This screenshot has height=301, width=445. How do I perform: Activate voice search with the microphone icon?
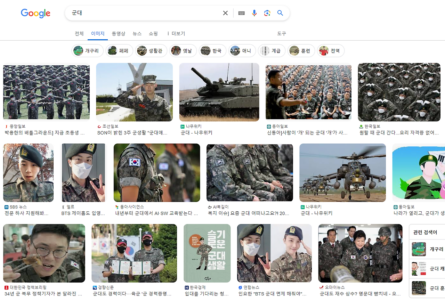[254, 13]
